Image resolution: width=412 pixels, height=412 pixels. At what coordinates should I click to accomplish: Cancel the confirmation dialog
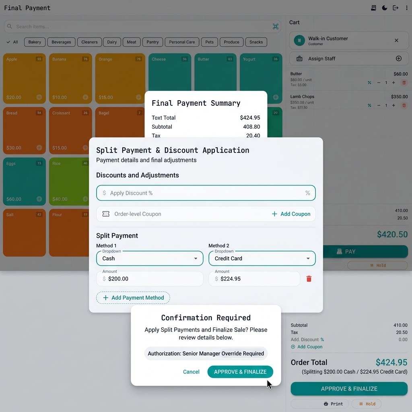tap(191, 372)
